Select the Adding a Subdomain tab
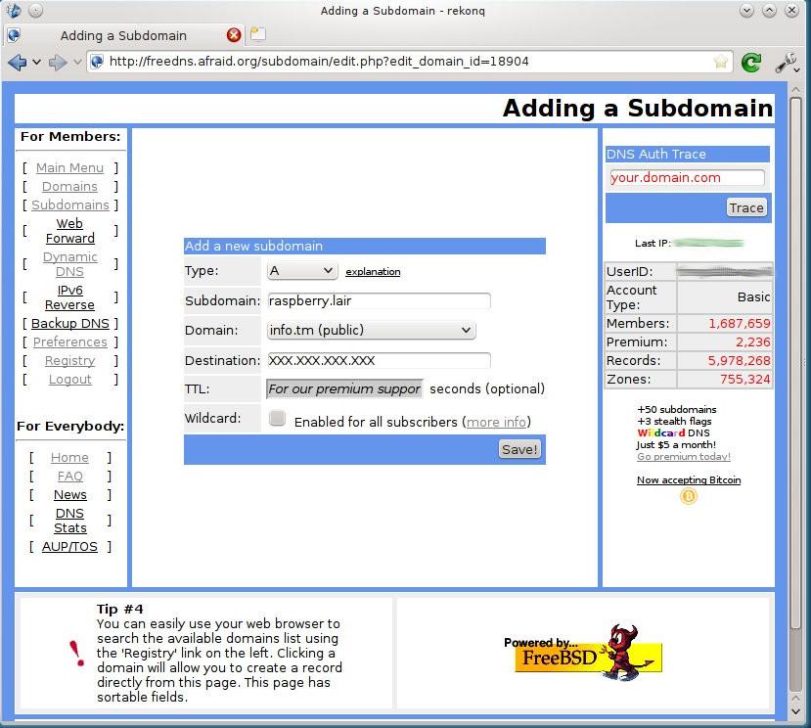 point(123,35)
